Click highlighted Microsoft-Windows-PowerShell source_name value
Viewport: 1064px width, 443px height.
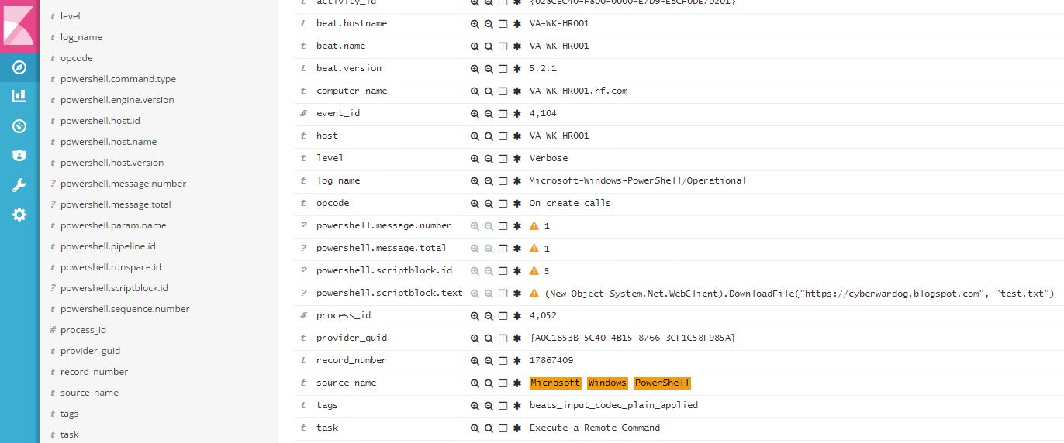610,383
